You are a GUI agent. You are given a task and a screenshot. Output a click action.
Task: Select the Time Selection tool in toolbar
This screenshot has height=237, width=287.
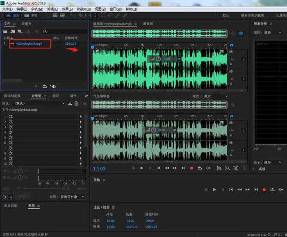(95, 15)
